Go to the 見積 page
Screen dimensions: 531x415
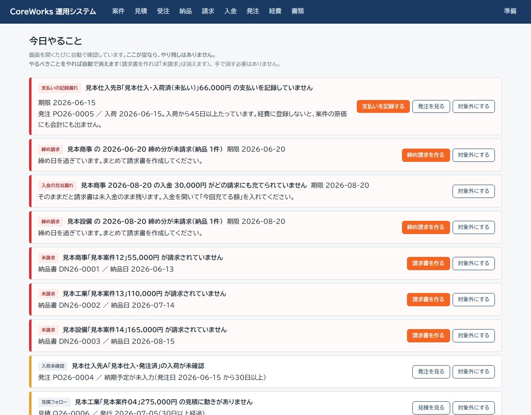tap(141, 11)
